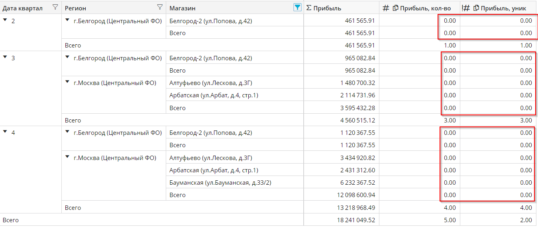
Task: Open the filter for Дата квартал column
Action: [x=55, y=7]
